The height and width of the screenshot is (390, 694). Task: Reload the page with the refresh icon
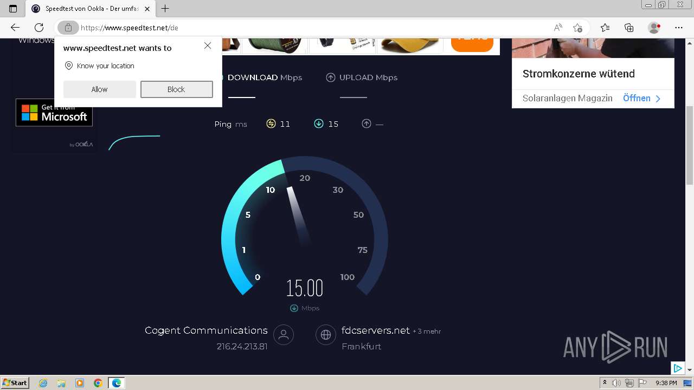39,28
